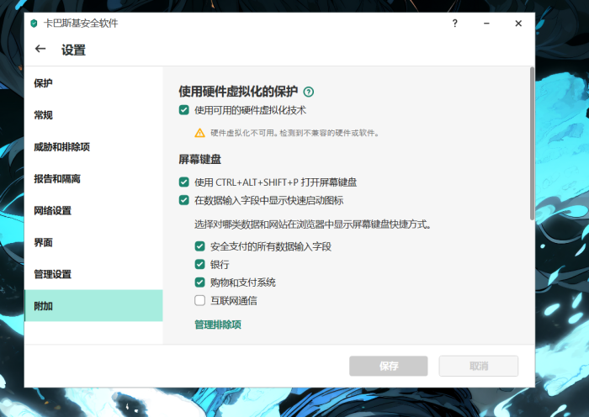Select 管理设置 in the sidebar
The image size is (589, 417).
[93, 274]
